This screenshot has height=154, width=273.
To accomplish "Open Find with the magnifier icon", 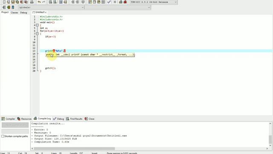I will point(50,2).
